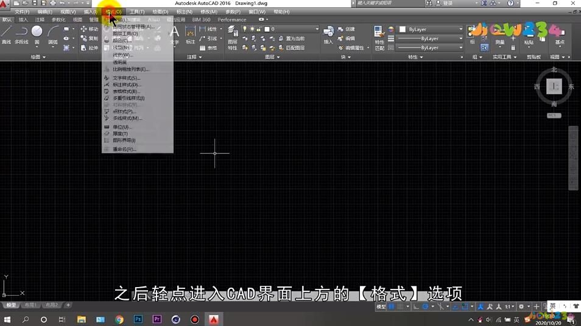
Task: Open the ByLayer lineweight dropdown
Action: [x=430, y=38]
